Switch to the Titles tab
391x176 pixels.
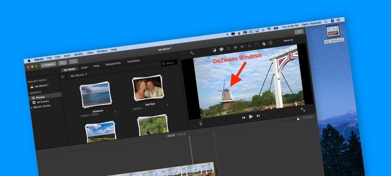(96, 66)
